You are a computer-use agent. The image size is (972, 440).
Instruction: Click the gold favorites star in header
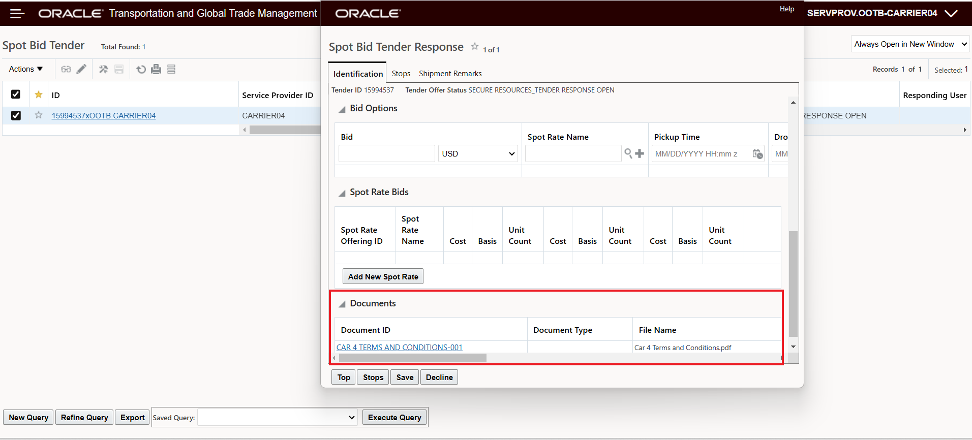click(x=39, y=95)
